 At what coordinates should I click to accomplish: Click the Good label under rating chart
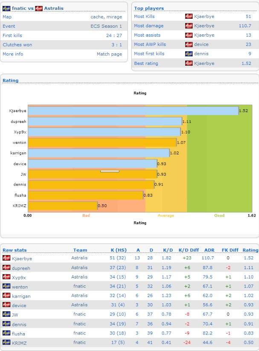point(219,215)
